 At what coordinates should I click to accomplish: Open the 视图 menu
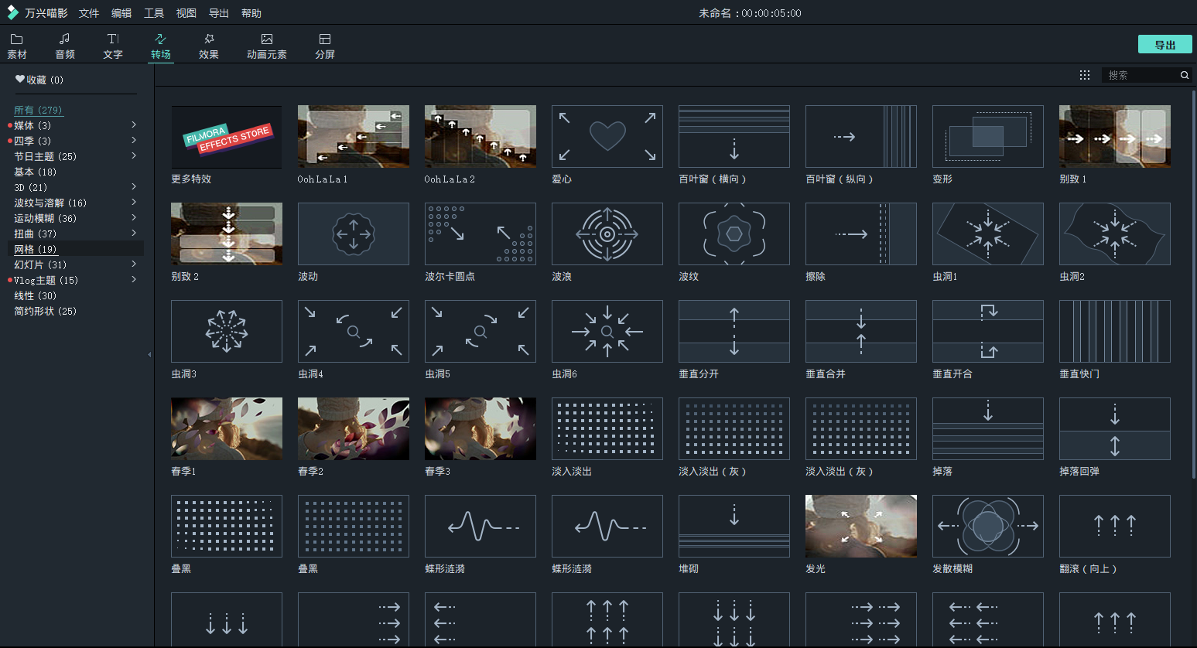(x=186, y=13)
